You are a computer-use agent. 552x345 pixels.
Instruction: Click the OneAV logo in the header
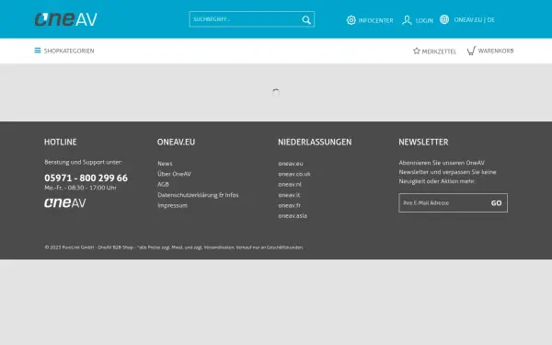[x=66, y=19]
